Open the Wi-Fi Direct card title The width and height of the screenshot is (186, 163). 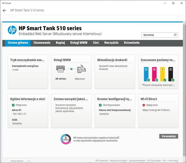tap(149, 99)
